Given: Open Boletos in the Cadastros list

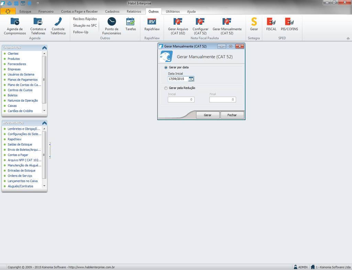Looking at the screenshot, I should pos(13,95).
